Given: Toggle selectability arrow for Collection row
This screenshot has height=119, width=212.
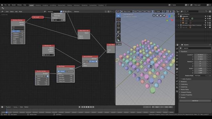Looking at the screenshot, I should [x=205, y=16].
